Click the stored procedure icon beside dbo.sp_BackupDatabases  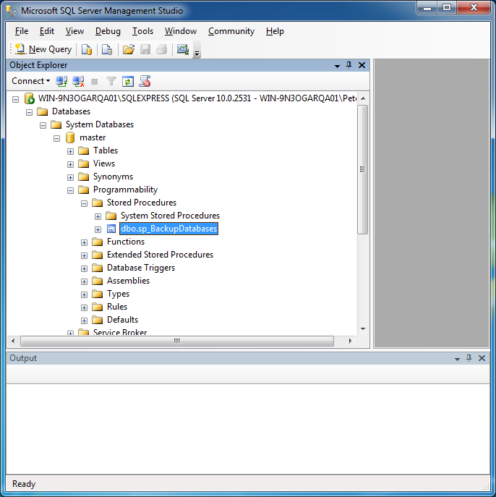coord(111,229)
